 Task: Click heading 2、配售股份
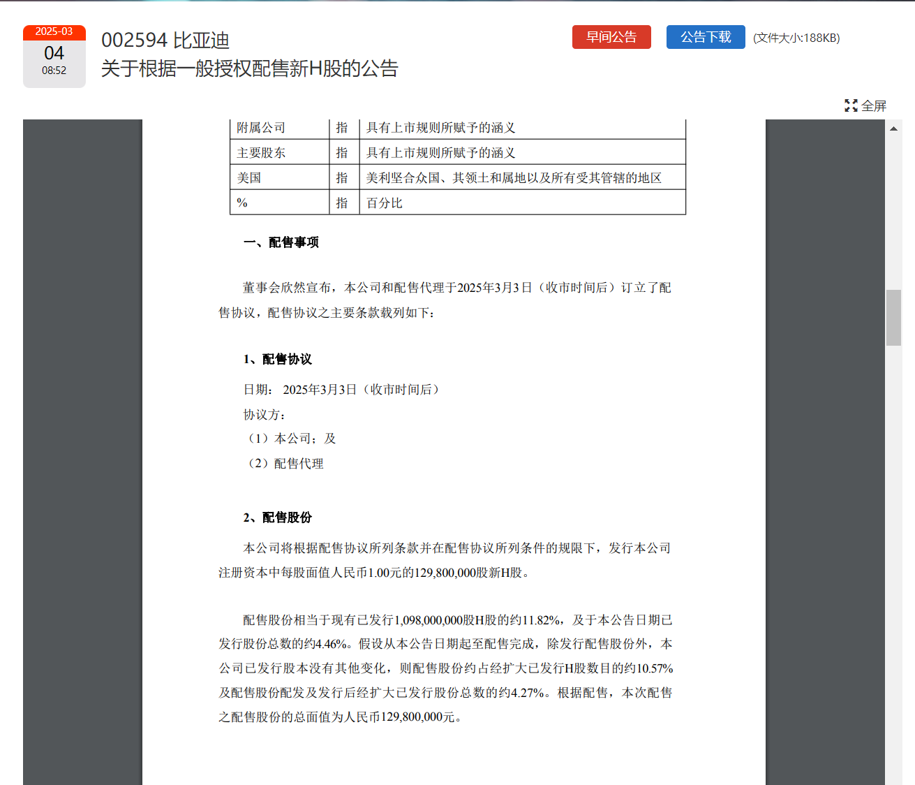pyautogui.click(x=278, y=518)
